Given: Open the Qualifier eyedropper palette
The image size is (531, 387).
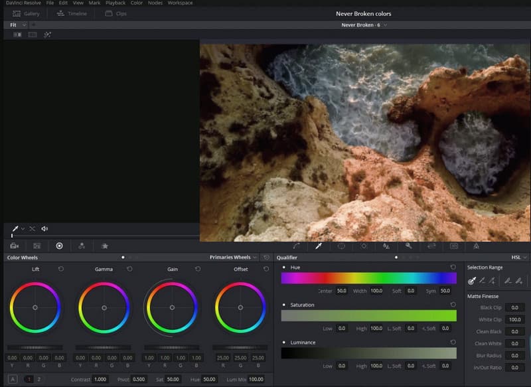Looking at the screenshot, I should point(319,246).
